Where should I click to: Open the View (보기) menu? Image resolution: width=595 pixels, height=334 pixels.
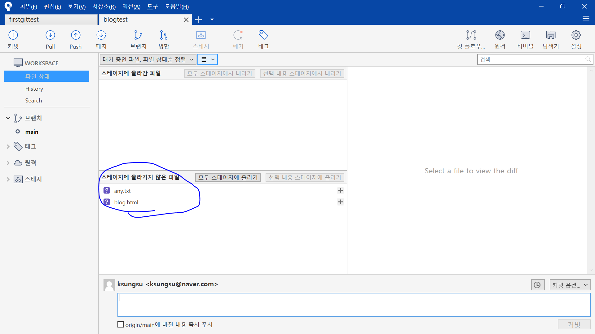pyautogui.click(x=77, y=7)
